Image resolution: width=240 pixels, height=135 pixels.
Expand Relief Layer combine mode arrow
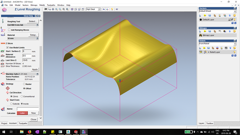208,52
